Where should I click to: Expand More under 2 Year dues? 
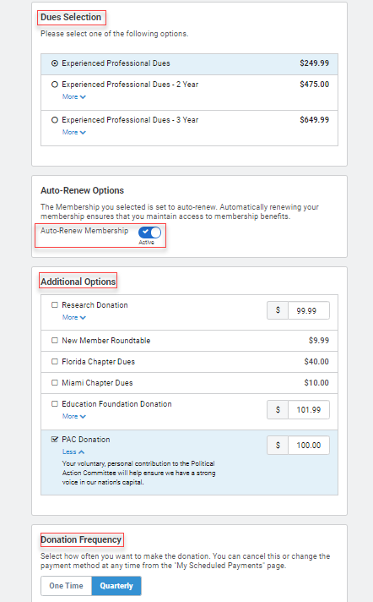74,96
